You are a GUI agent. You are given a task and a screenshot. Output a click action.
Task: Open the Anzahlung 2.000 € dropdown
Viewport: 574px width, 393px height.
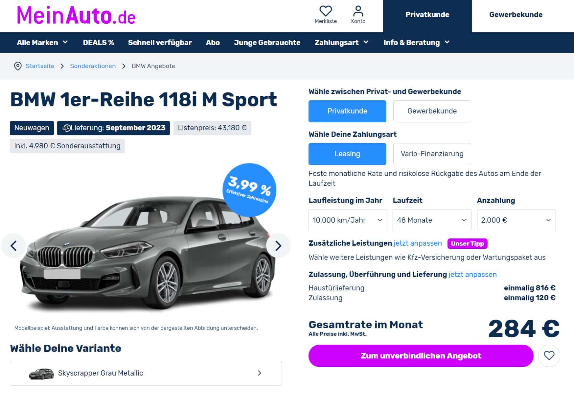tap(516, 220)
